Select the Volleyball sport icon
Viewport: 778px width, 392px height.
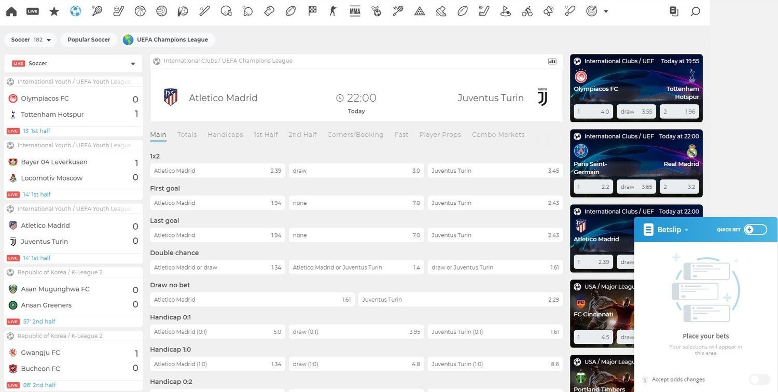coord(162,11)
